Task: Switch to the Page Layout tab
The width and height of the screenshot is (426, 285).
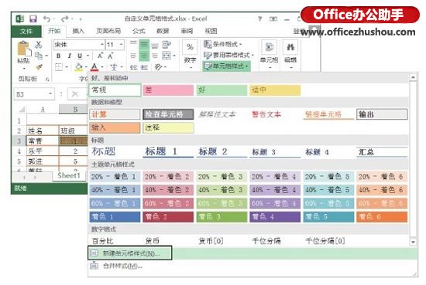Action: pos(108,31)
